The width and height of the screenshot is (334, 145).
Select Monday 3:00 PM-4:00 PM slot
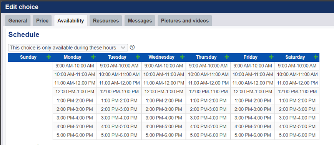pos(75,118)
